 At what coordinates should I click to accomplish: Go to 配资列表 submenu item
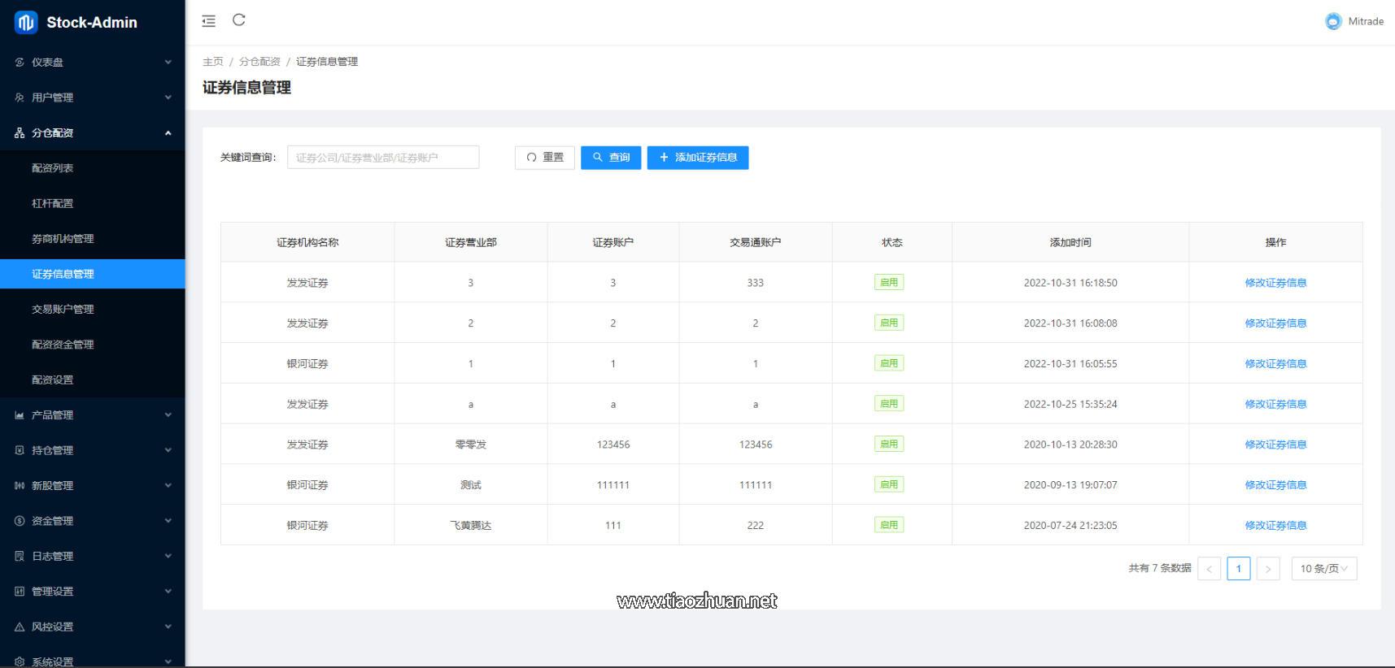click(53, 168)
